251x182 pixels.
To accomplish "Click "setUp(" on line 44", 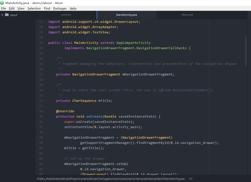I will pos(122,164).
